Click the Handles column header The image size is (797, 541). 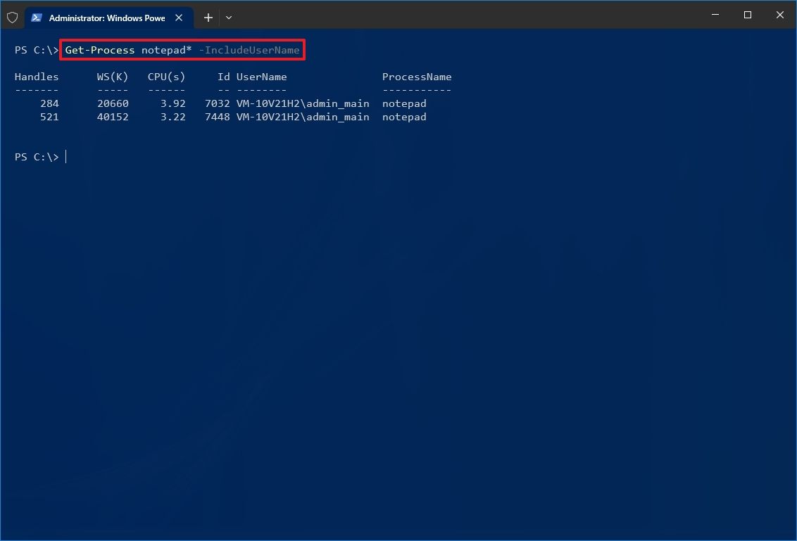[x=37, y=77]
